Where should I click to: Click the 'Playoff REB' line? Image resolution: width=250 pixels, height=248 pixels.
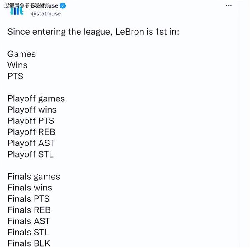pyautogui.click(x=31, y=133)
